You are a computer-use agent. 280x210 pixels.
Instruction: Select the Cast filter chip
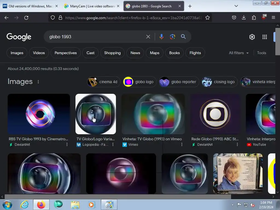[x=90, y=53]
